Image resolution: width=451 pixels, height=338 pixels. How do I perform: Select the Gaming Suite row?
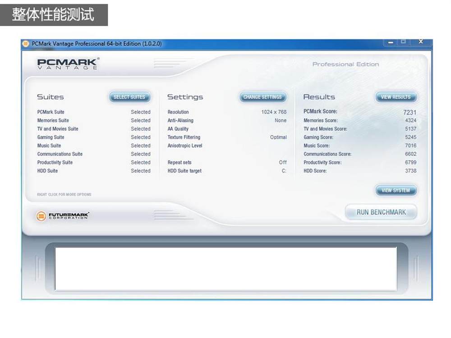coord(94,137)
